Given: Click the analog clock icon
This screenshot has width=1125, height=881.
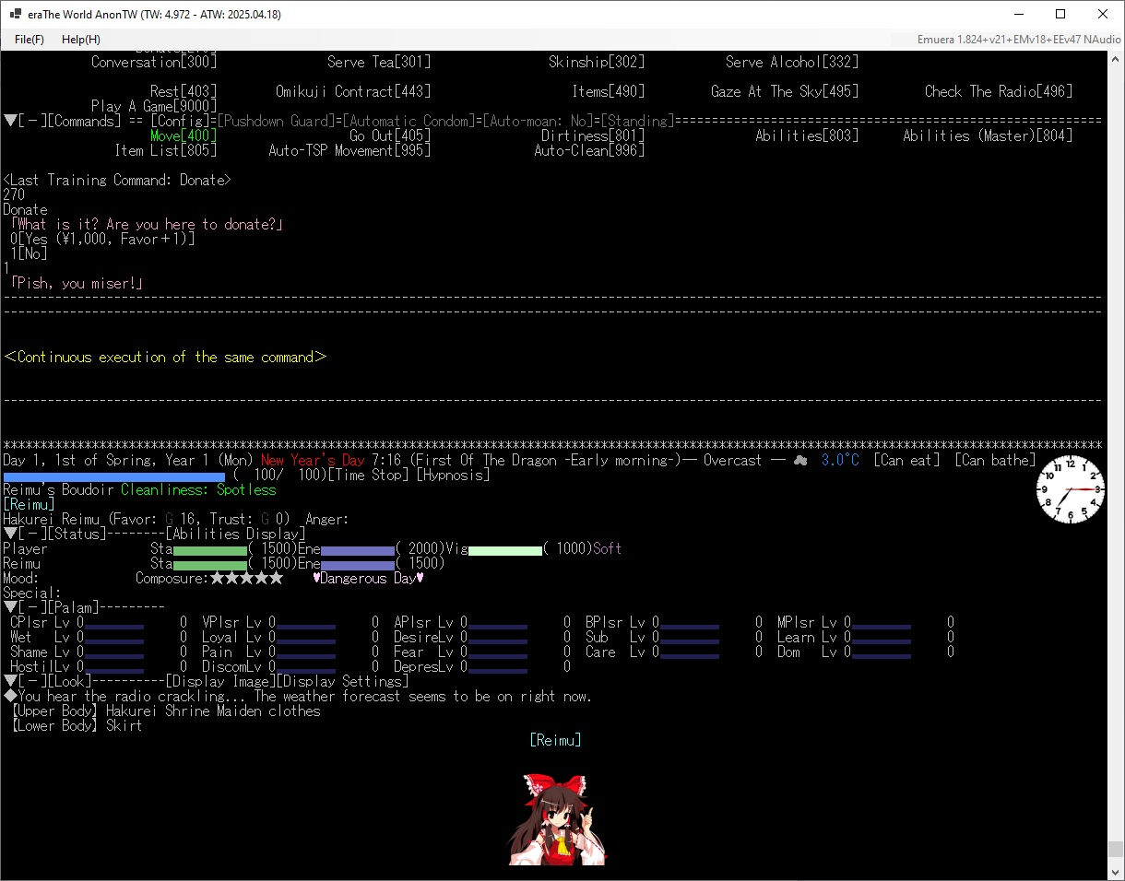Looking at the screenshot, I should (x=1070, y=487).
